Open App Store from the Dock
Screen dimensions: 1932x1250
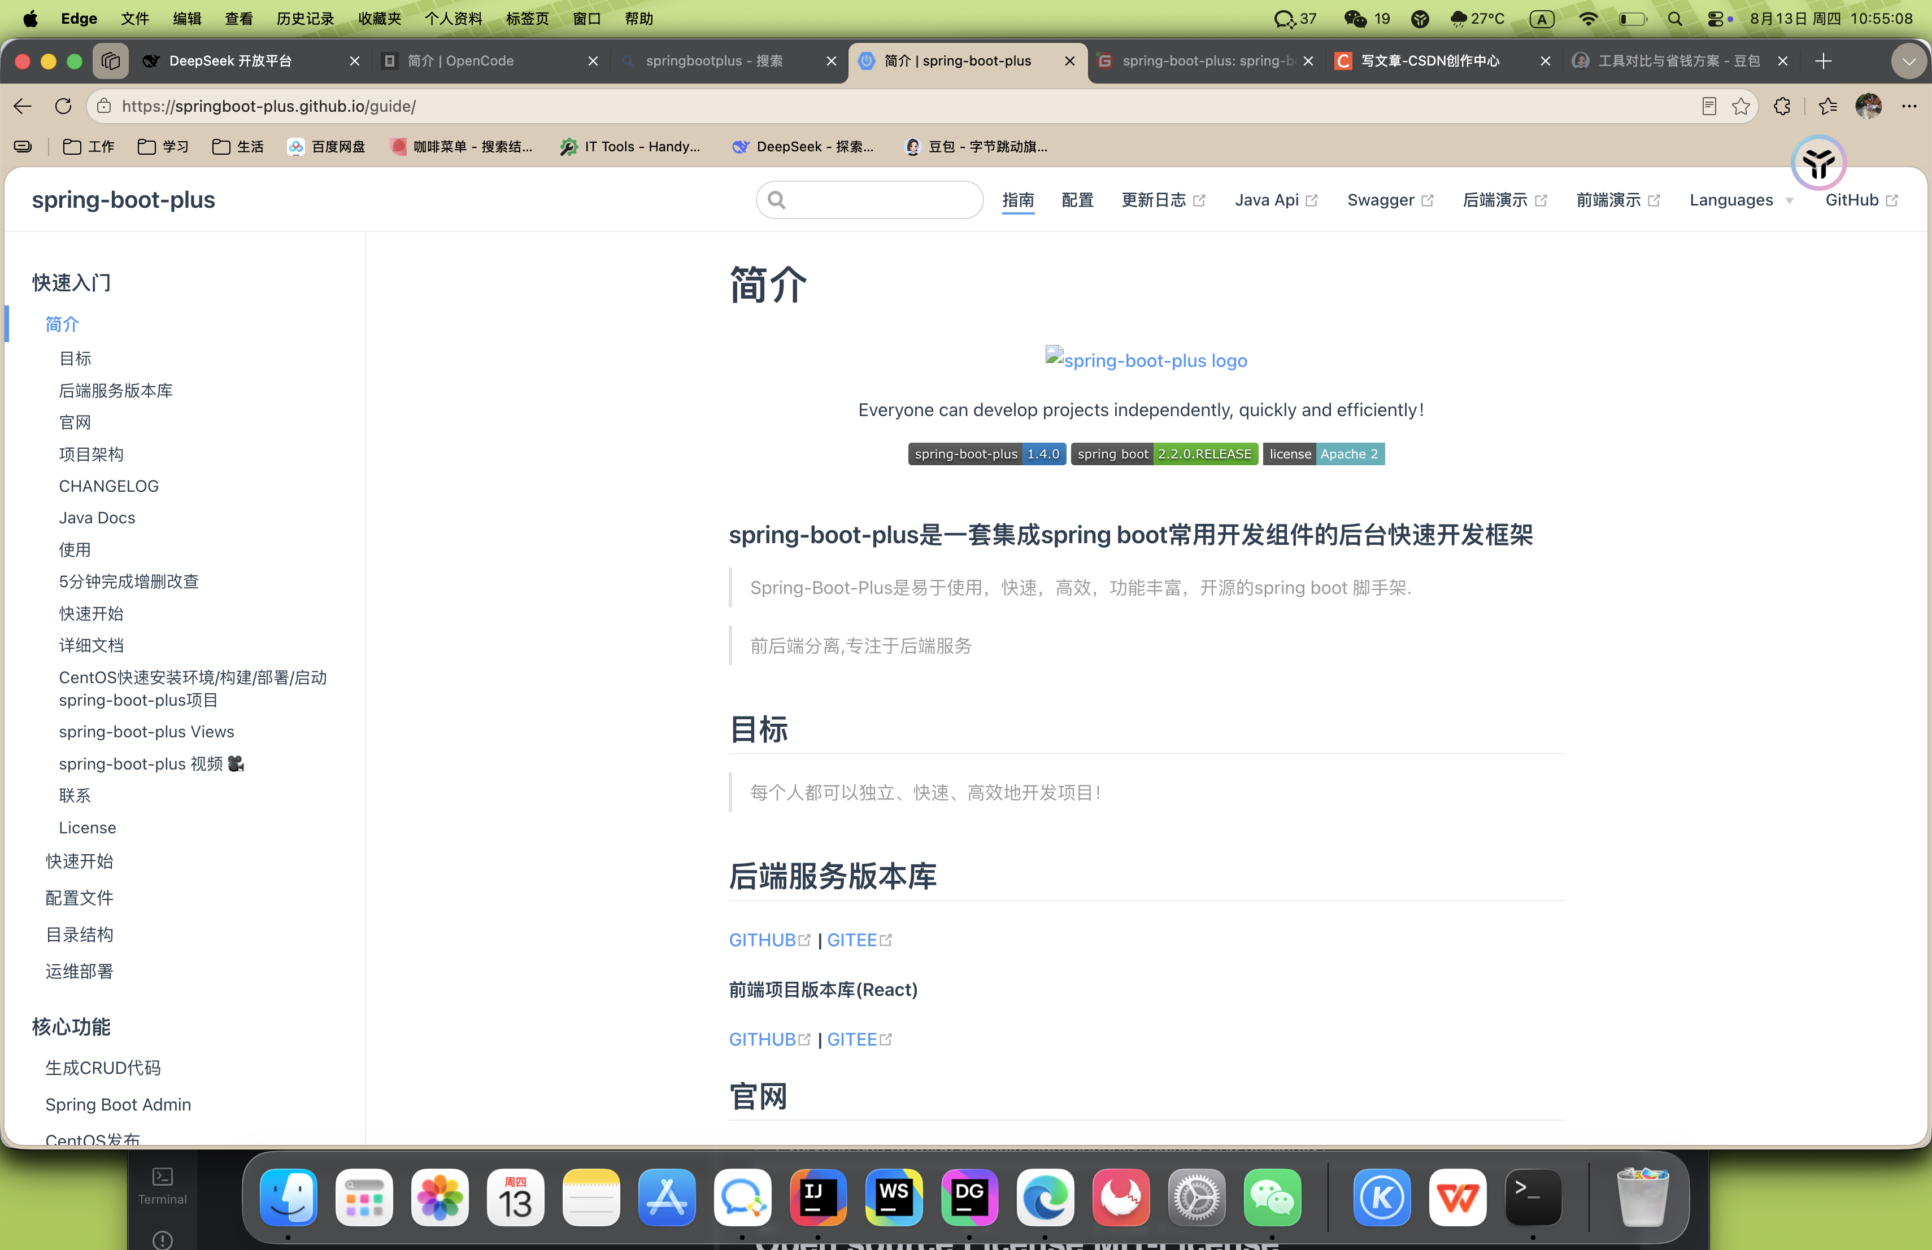(x=667, y=1197)
